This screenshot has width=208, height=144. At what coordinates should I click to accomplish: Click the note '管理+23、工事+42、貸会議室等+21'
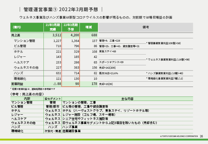pyautogui.click(x=119, y=46)
